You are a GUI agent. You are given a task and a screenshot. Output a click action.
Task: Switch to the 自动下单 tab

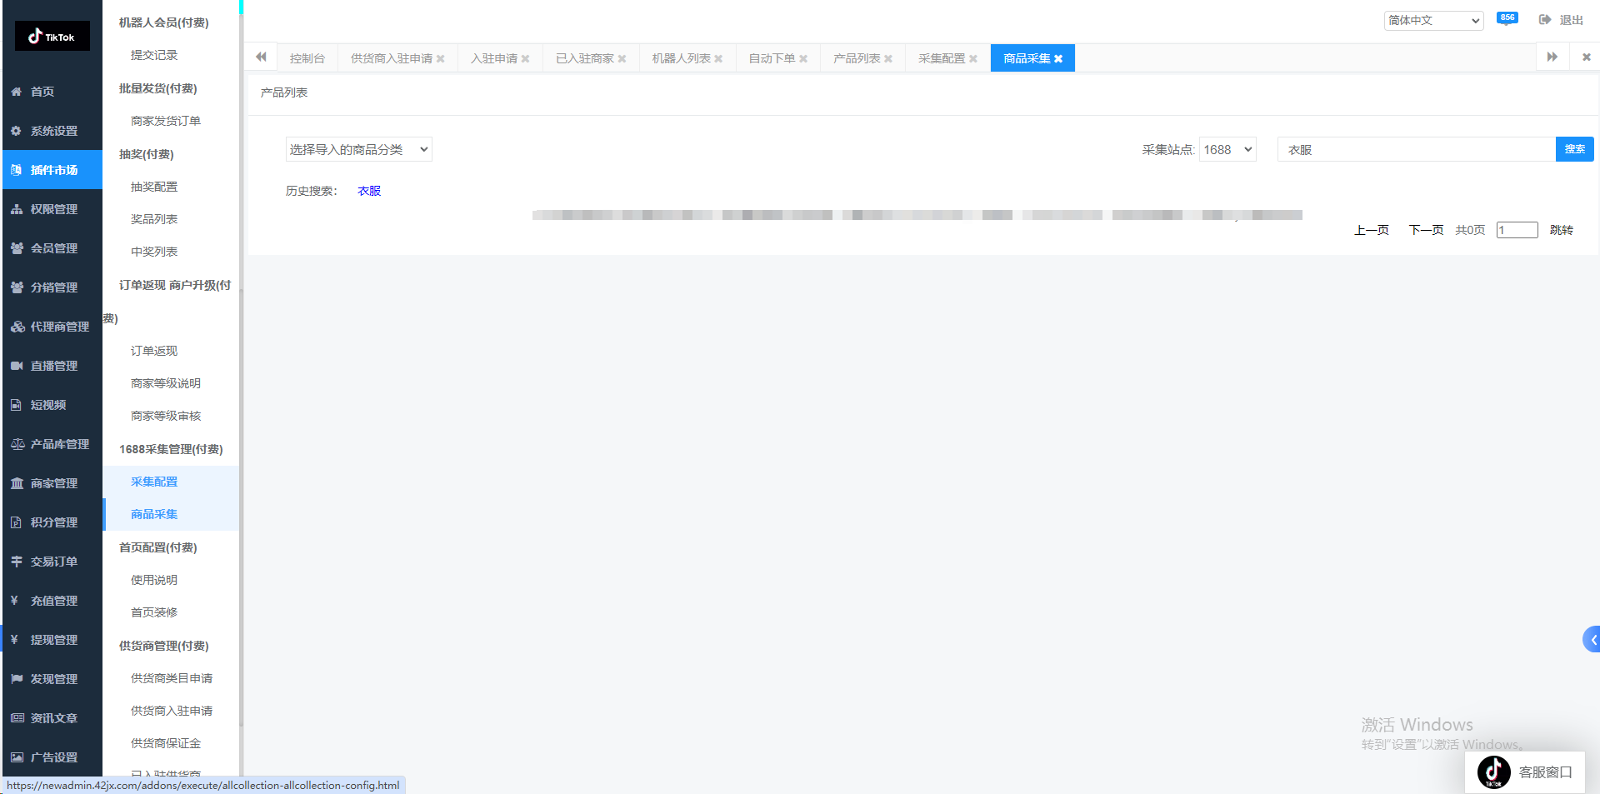(x=772, y=57)
